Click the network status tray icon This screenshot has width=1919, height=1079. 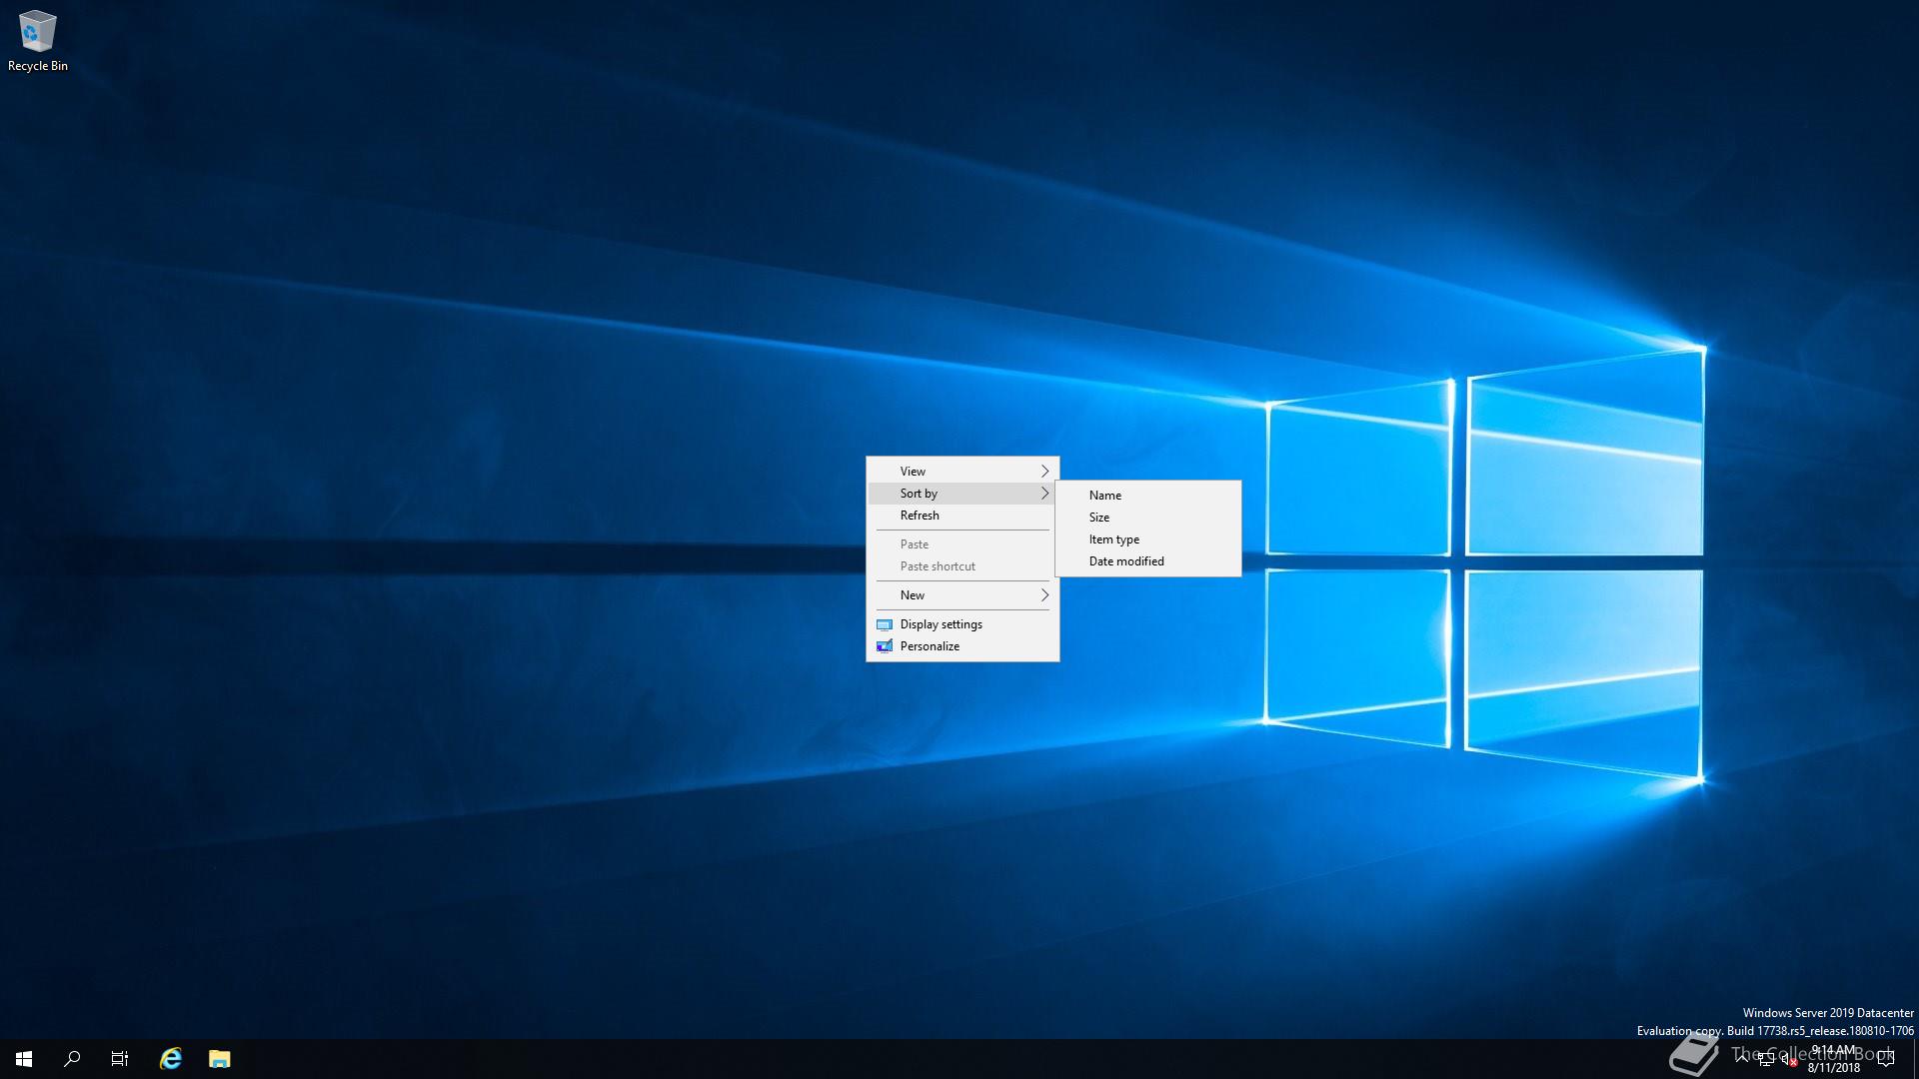[x=1765, y=1060]
